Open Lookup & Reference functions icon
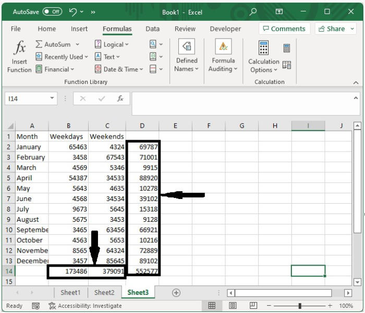The width and height of the screenshot is (365, 313). 153,44
